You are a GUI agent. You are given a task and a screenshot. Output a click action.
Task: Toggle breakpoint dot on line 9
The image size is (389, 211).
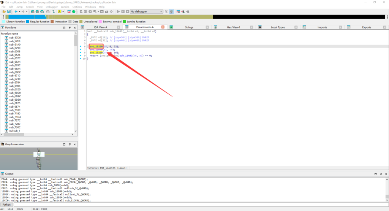(x=81, y=56)
